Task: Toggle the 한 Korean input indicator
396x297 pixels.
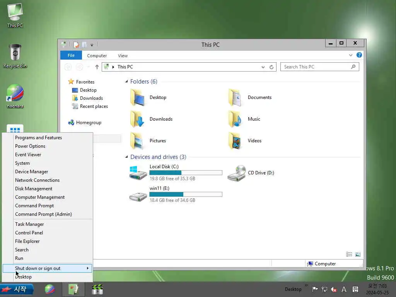Action: 355,289
